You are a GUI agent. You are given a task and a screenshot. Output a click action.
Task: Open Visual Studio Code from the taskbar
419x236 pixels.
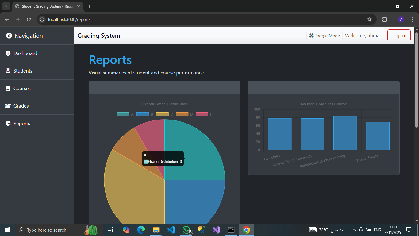(x=171, y=230)
